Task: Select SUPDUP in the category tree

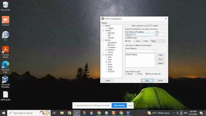Action: 111,72
